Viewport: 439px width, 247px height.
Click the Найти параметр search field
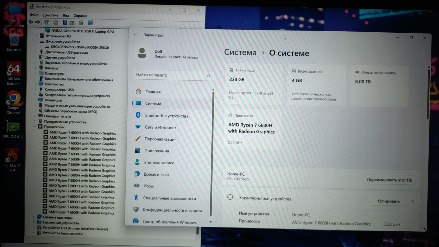point(174,75)
